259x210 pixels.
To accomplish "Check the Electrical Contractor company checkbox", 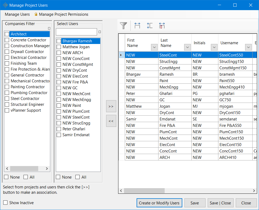I will click(7, 58).
